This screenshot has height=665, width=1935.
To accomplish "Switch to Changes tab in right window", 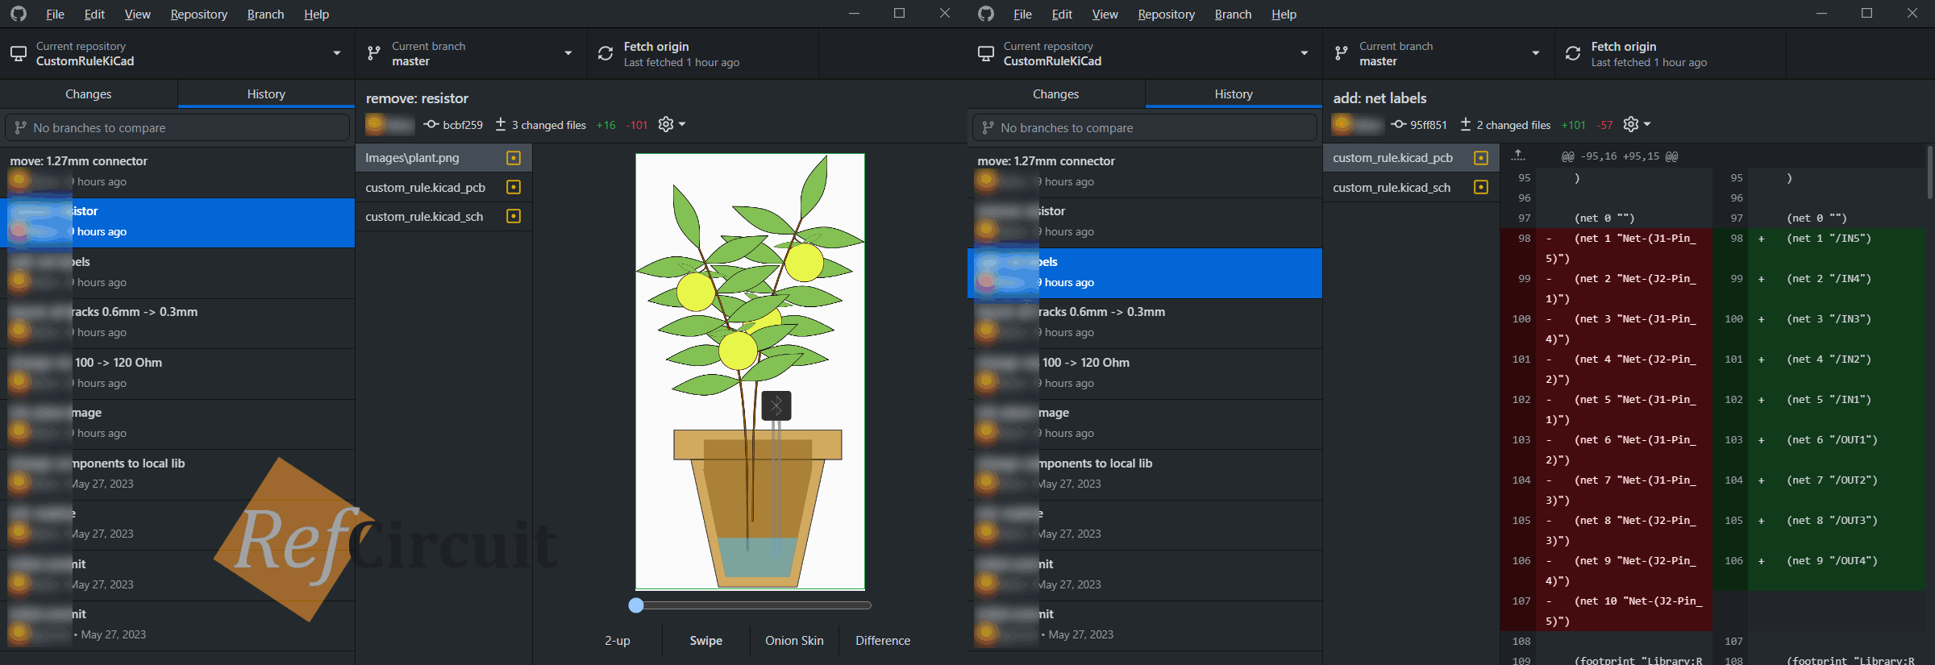I will click(x=1056, y=94).
